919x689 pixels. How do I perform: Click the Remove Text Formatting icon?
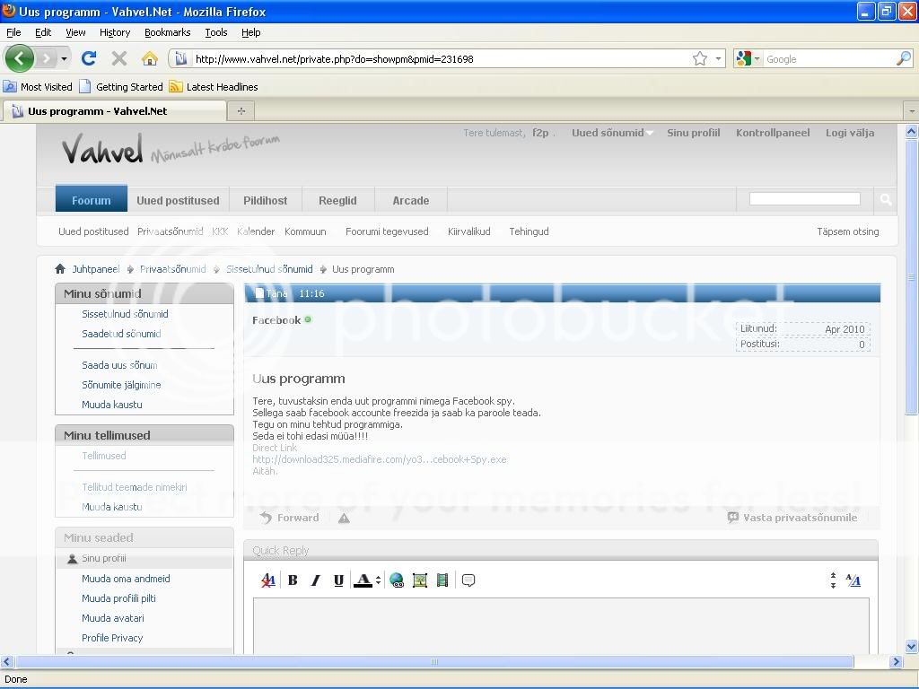click(x=267, y=580)
